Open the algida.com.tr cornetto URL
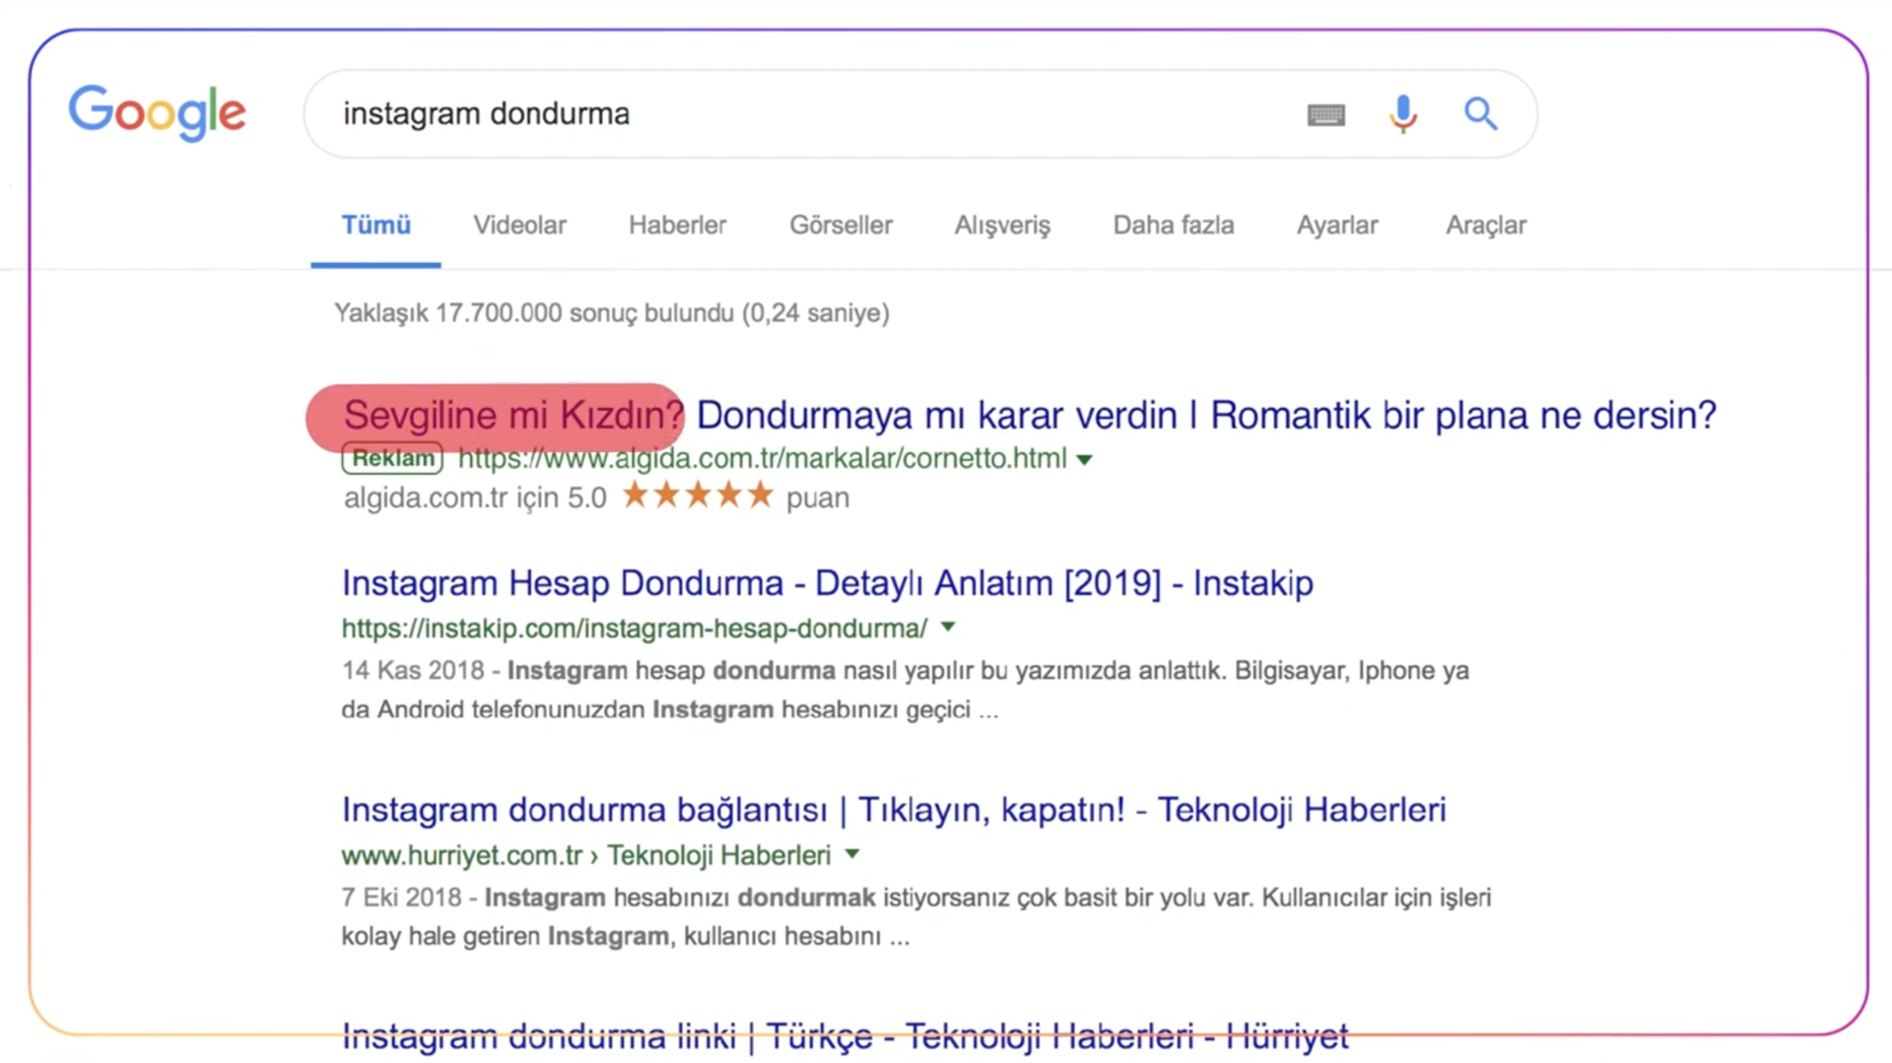This screenshot has width=1892, height=1063. [x=762, y=458]
